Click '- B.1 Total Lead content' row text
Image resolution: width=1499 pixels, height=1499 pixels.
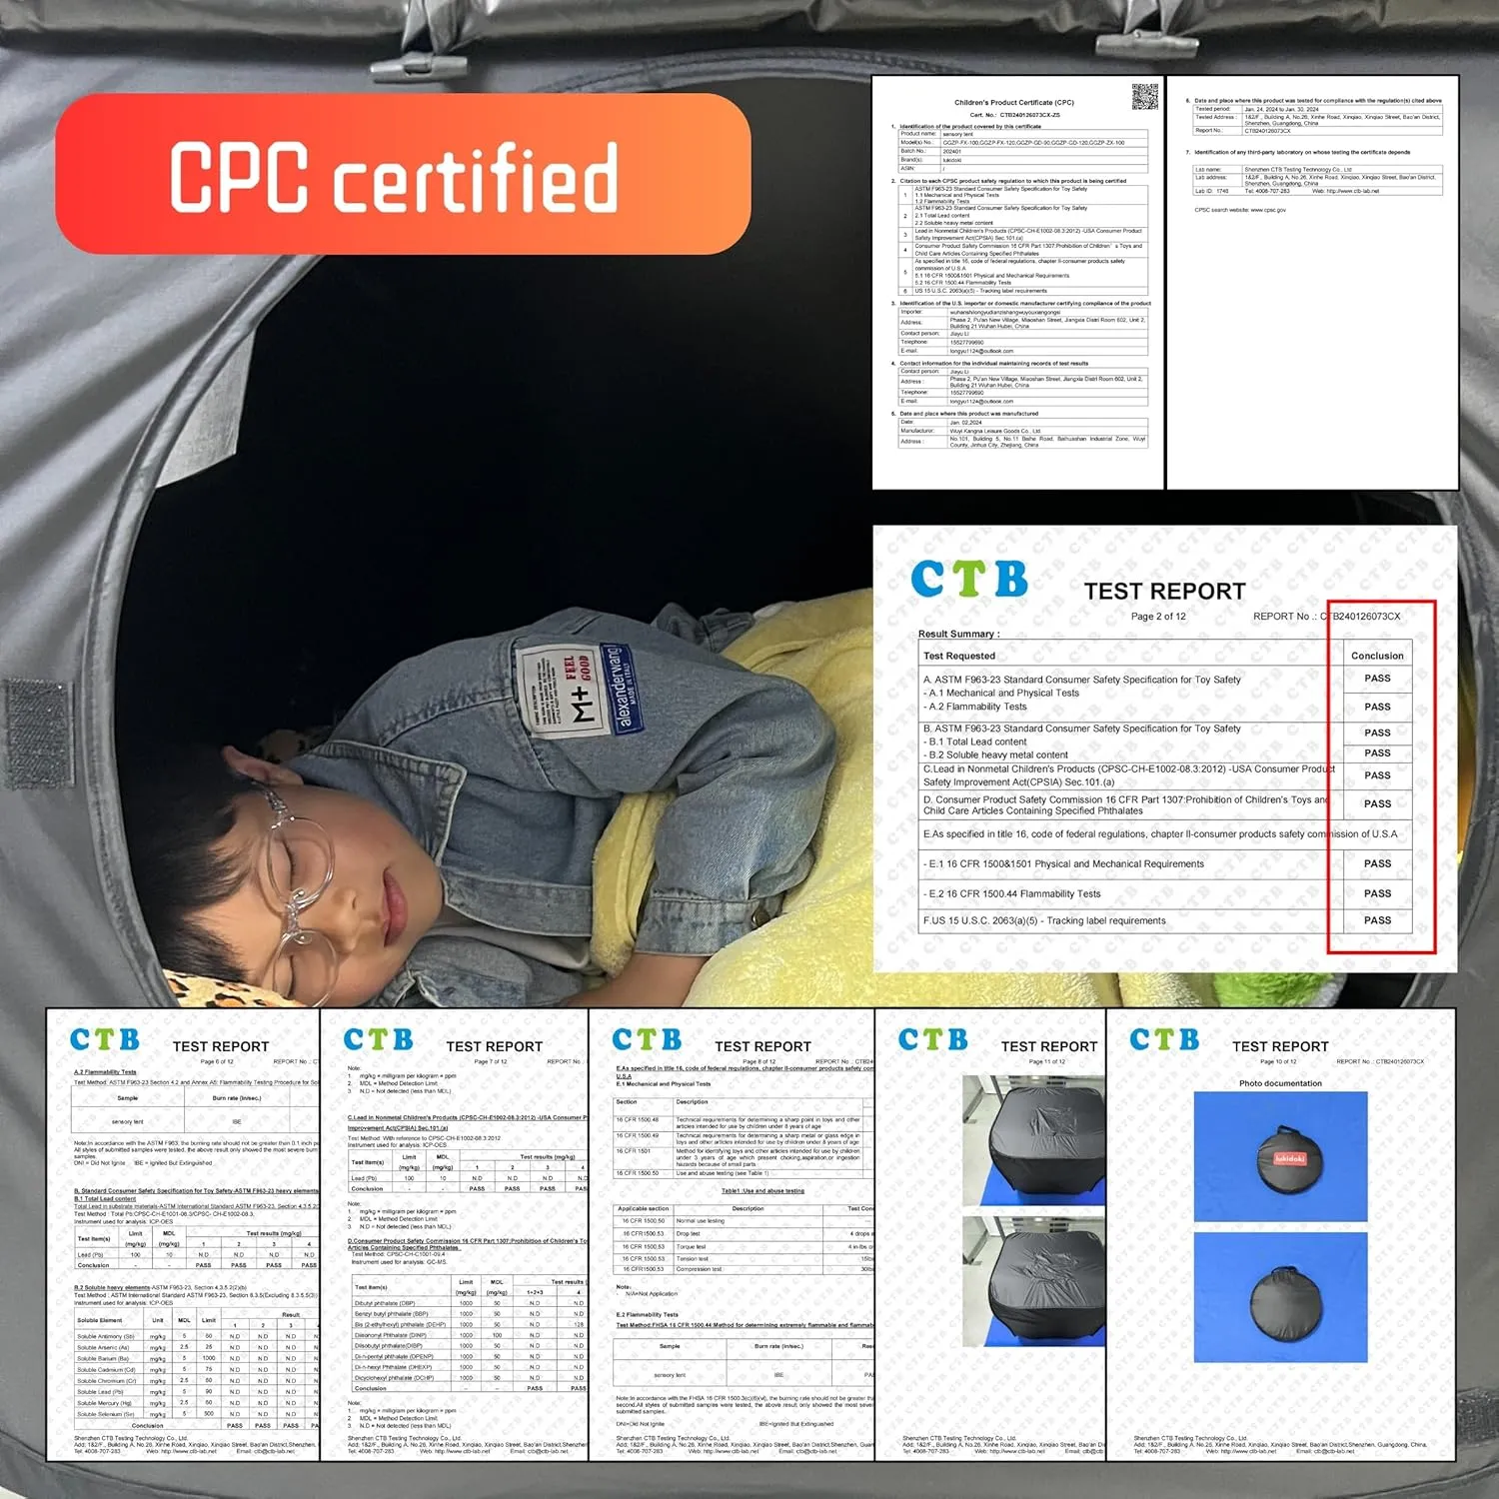click(974, 742)
